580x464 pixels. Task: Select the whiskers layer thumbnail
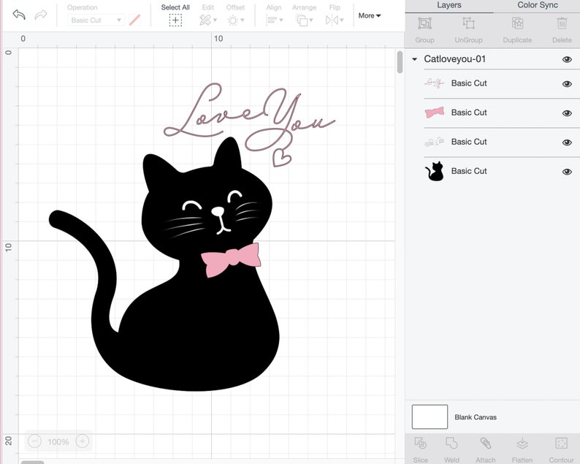click(x=434, y=142)
